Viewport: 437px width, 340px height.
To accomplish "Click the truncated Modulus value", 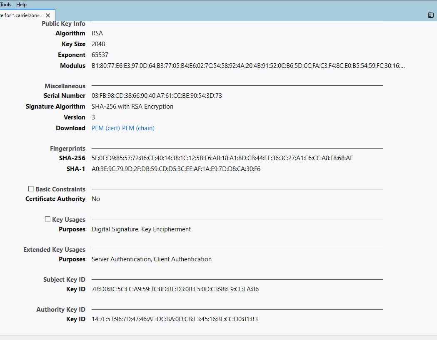I will click(248, 66).
